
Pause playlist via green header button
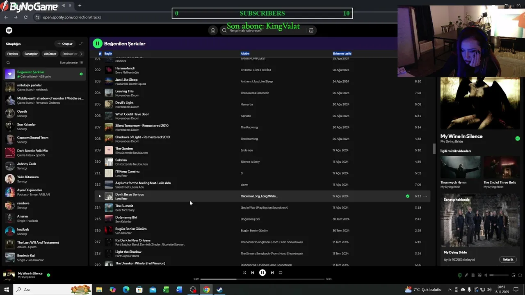pyautogui.click(x=97, y=43)
